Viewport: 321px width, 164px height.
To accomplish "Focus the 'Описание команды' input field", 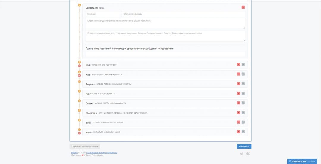I will pos(183,14).
